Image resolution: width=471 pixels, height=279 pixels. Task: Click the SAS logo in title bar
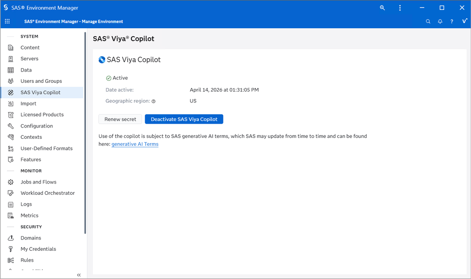click(6, 8)
